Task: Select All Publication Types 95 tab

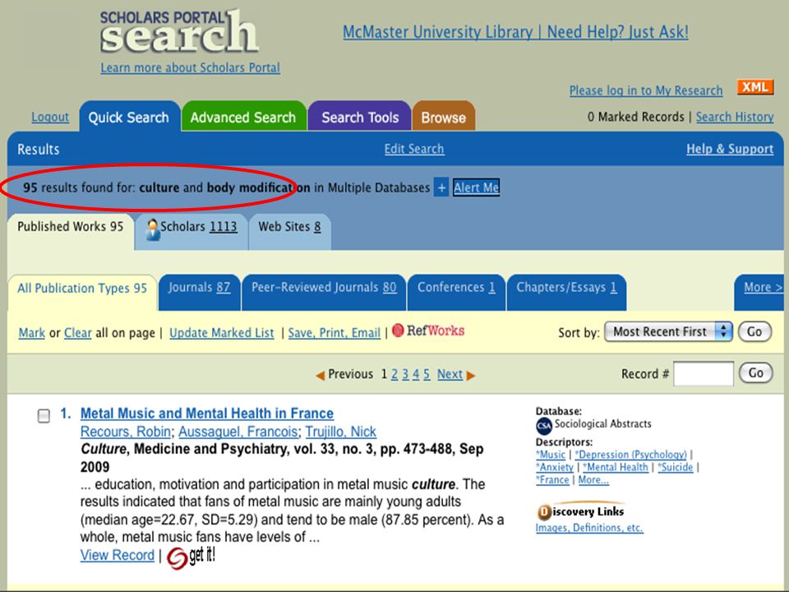Action: click(x=82, y=291)
